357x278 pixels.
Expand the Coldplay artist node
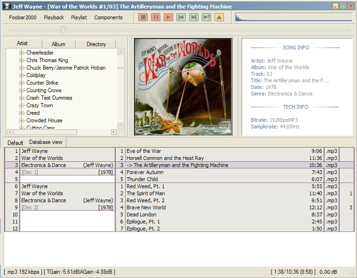pos(21,75)
